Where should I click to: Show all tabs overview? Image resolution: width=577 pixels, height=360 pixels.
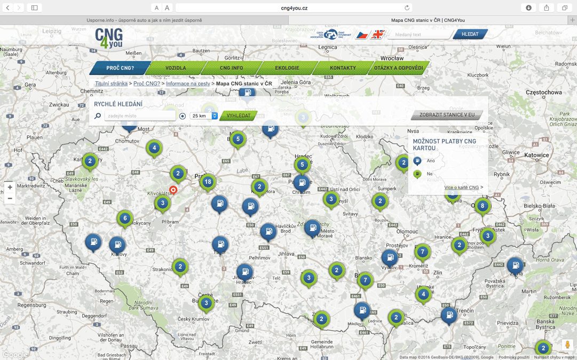pos(565,7)
